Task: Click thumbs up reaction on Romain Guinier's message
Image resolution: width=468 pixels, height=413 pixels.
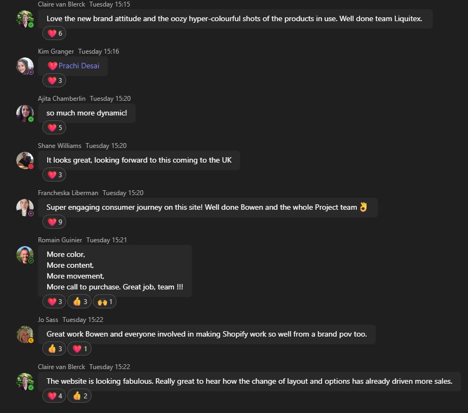Action: 79,302
